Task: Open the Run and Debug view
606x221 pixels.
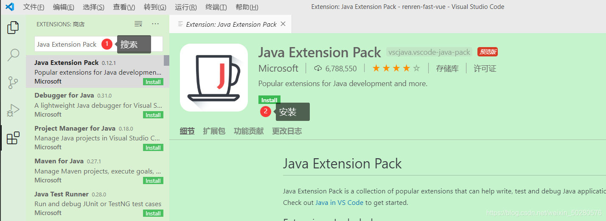Action: (13, 110)
